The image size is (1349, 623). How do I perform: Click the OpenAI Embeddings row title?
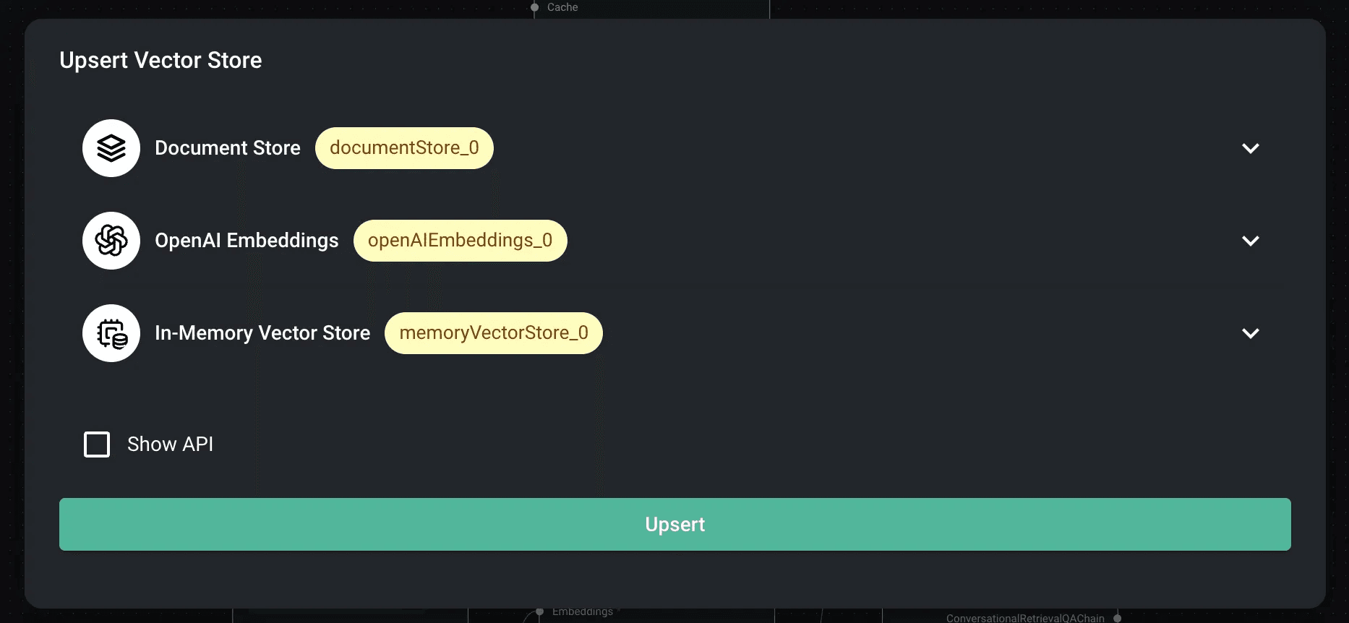247,241
